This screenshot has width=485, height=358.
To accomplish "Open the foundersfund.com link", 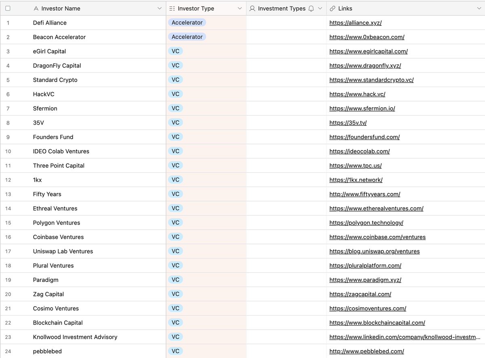I will [365, 137].
